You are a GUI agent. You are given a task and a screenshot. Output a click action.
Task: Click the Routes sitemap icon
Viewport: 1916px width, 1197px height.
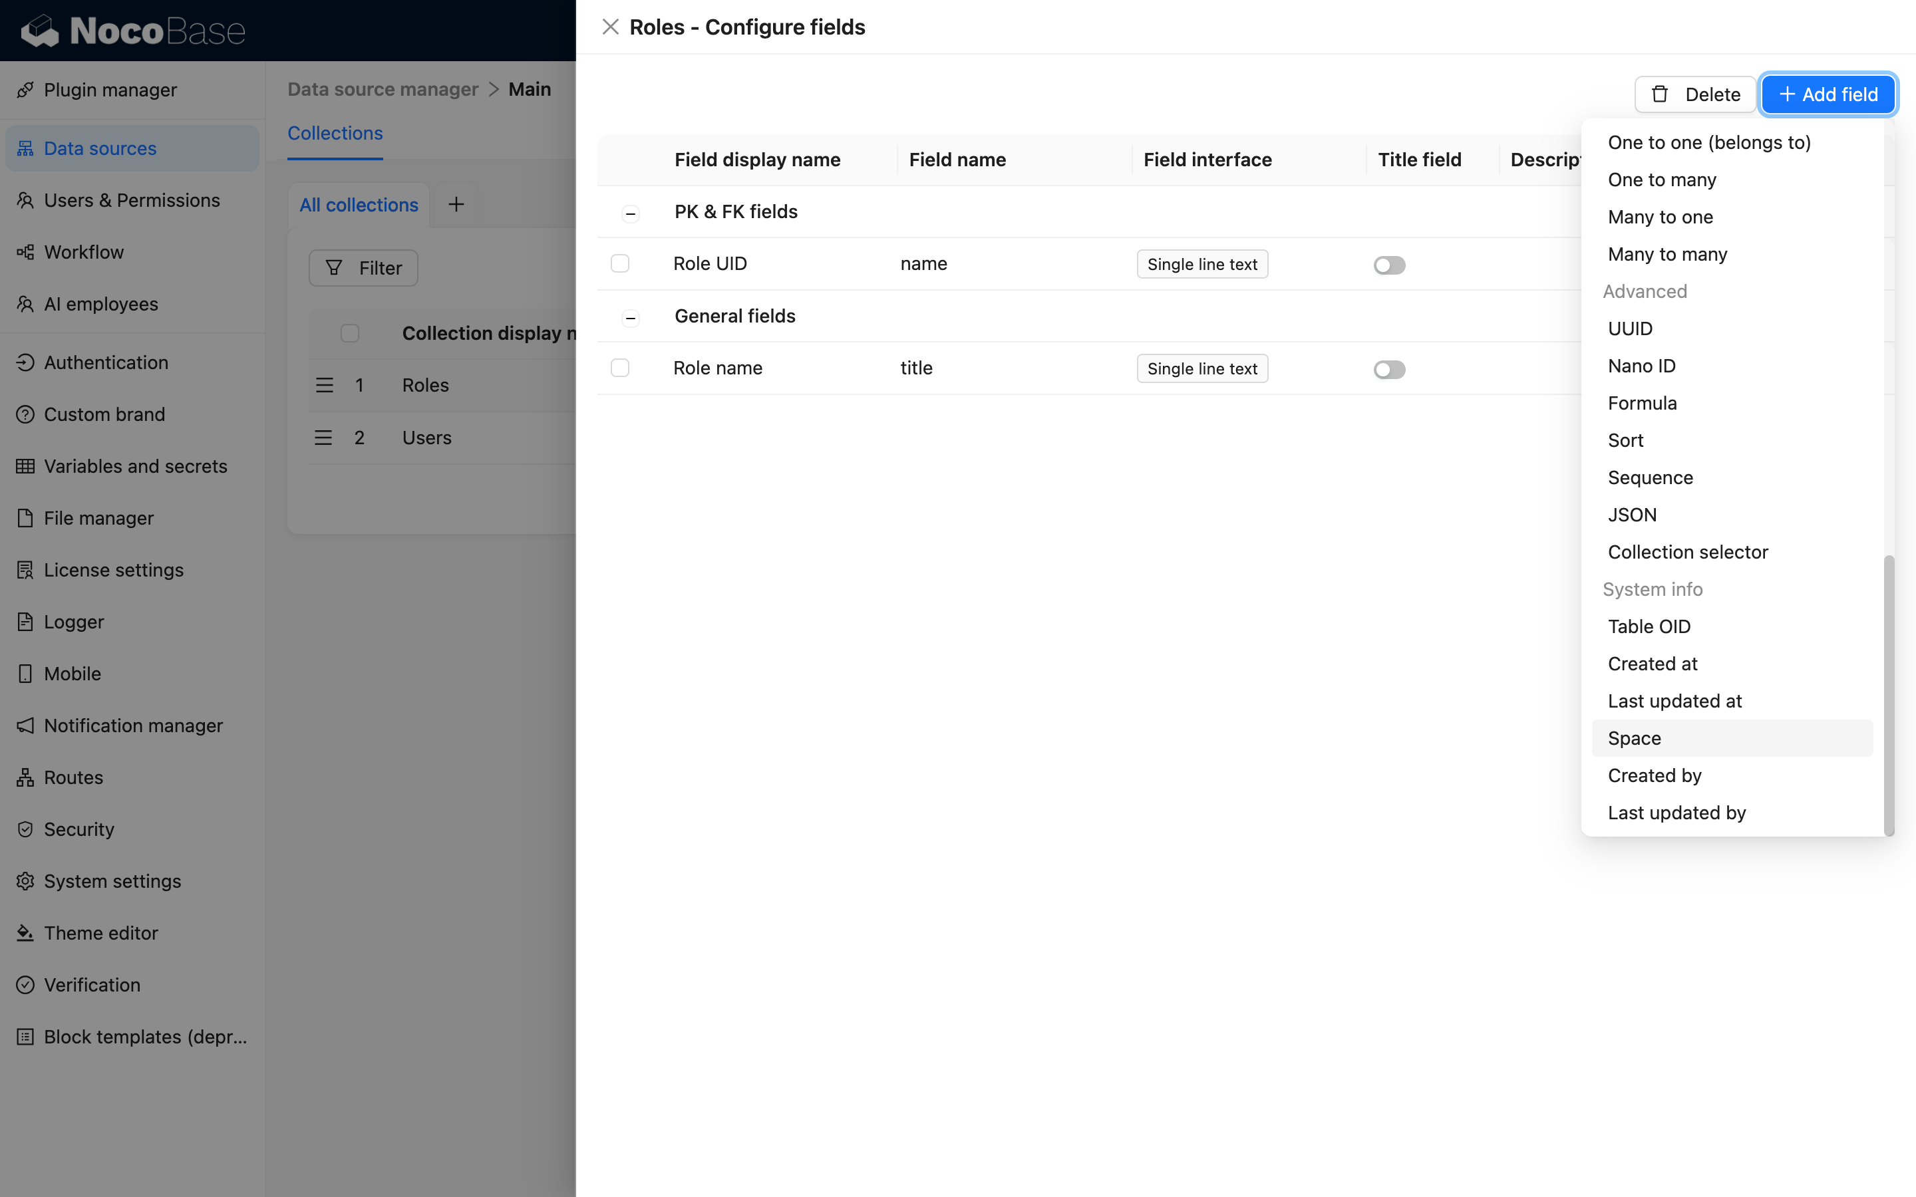point(25,777)
